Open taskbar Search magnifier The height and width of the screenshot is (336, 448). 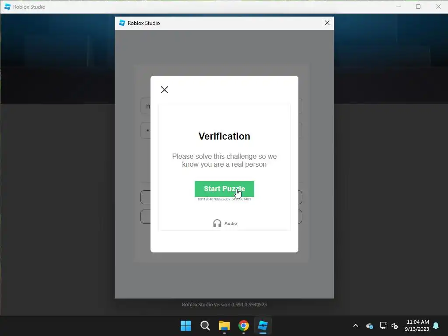tap(205, 325)
